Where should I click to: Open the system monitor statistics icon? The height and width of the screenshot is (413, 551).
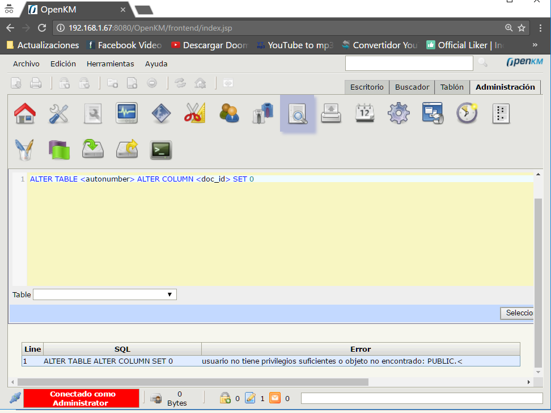coord(126,113)
